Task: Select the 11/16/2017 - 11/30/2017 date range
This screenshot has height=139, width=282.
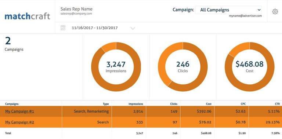Action: coord(95,28)
